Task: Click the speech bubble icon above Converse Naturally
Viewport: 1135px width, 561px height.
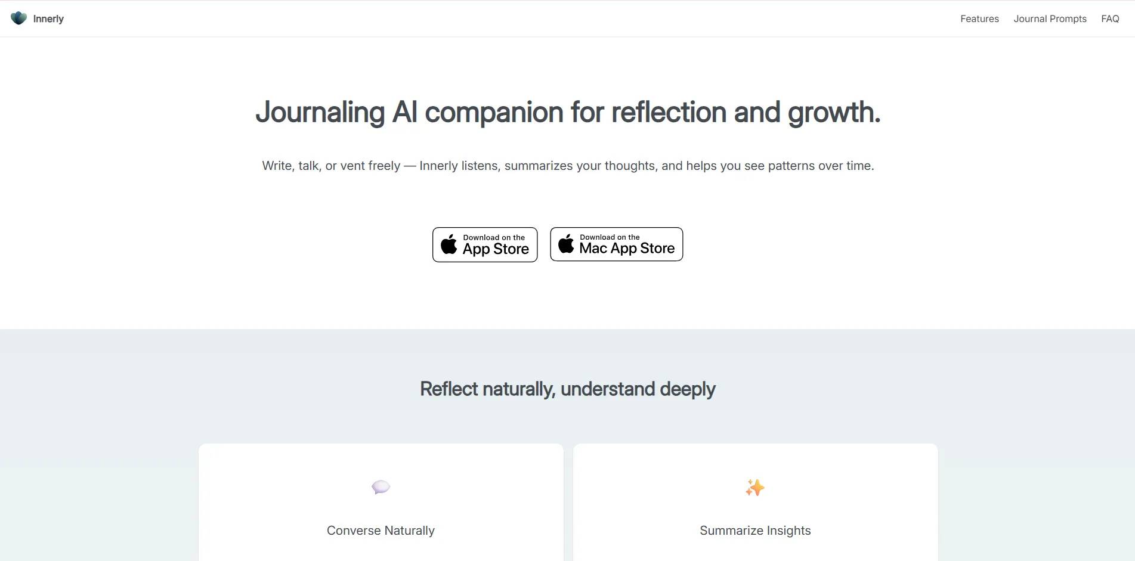Action: (381, 487)
